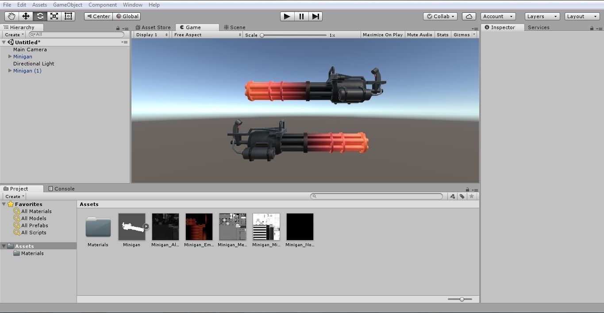Toggle the Stats overlay

pyautogui.click(x=442, y=34)
